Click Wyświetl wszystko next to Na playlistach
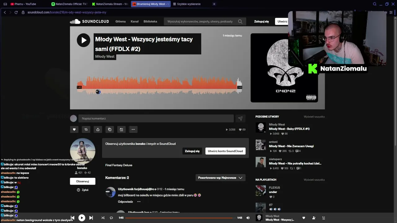Screen dimensions: 397x223 pos(314,180)
